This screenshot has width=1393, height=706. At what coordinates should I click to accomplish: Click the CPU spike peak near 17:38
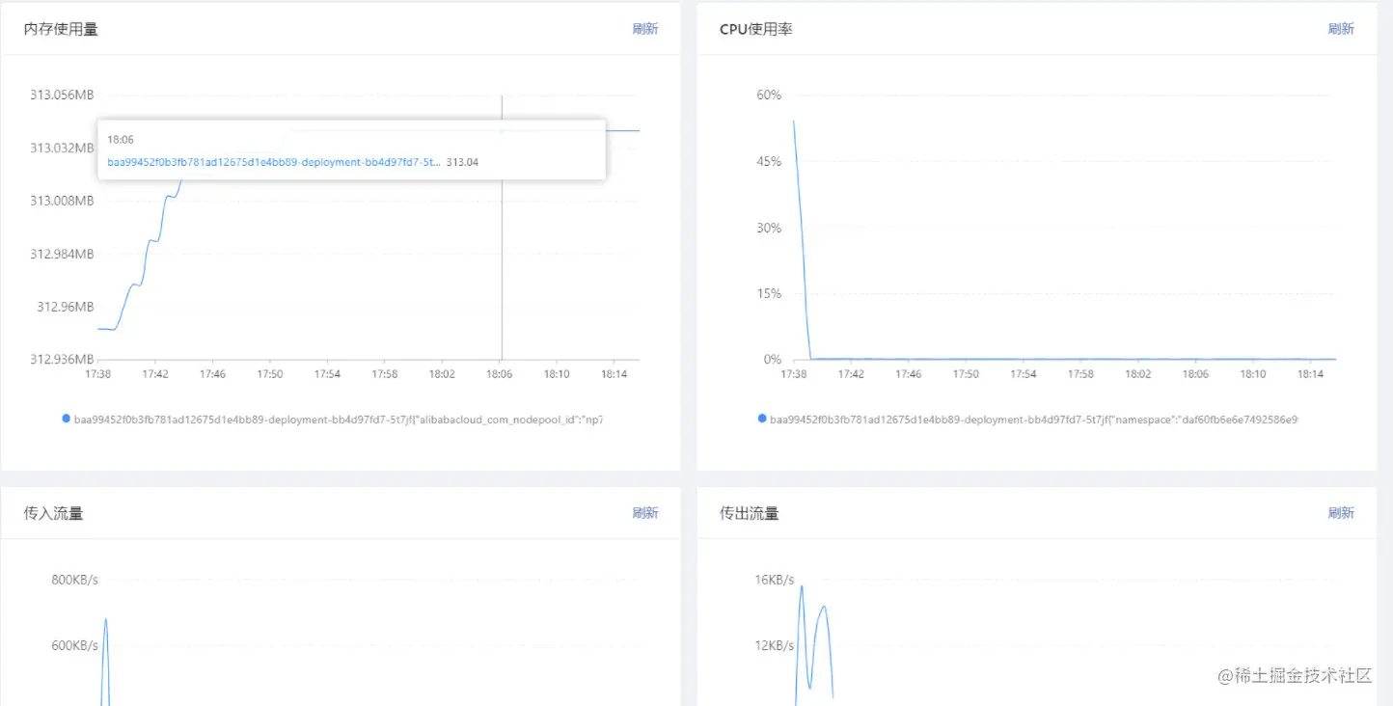pos(794,122)
